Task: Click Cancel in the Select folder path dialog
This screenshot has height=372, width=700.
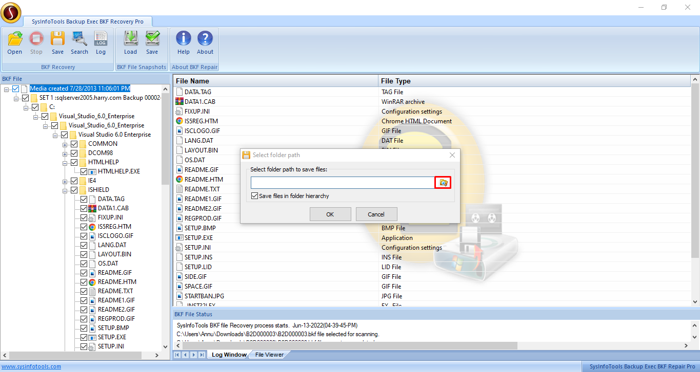Action: [x=376, y=214]
